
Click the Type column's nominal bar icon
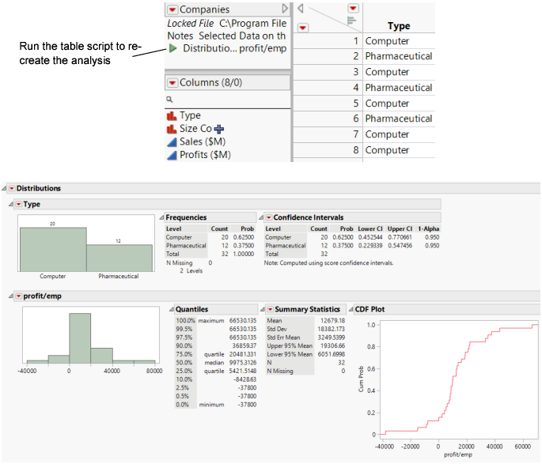(x=172, y=116)
